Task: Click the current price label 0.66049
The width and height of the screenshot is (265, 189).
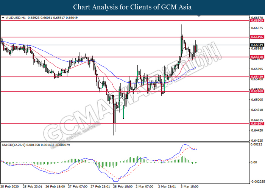Action: click(257, 45)
